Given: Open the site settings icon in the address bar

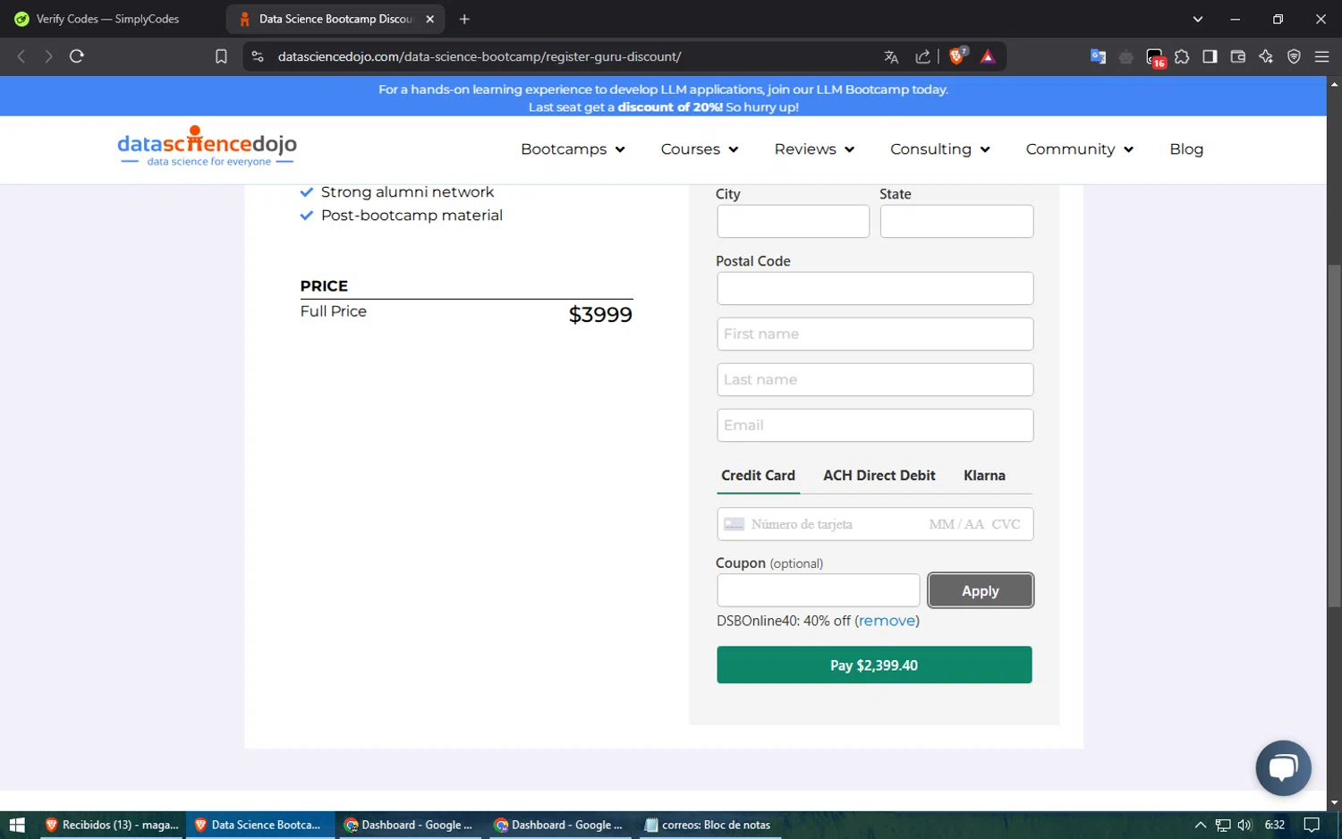Looking at the screenshot, I should 258,56.
